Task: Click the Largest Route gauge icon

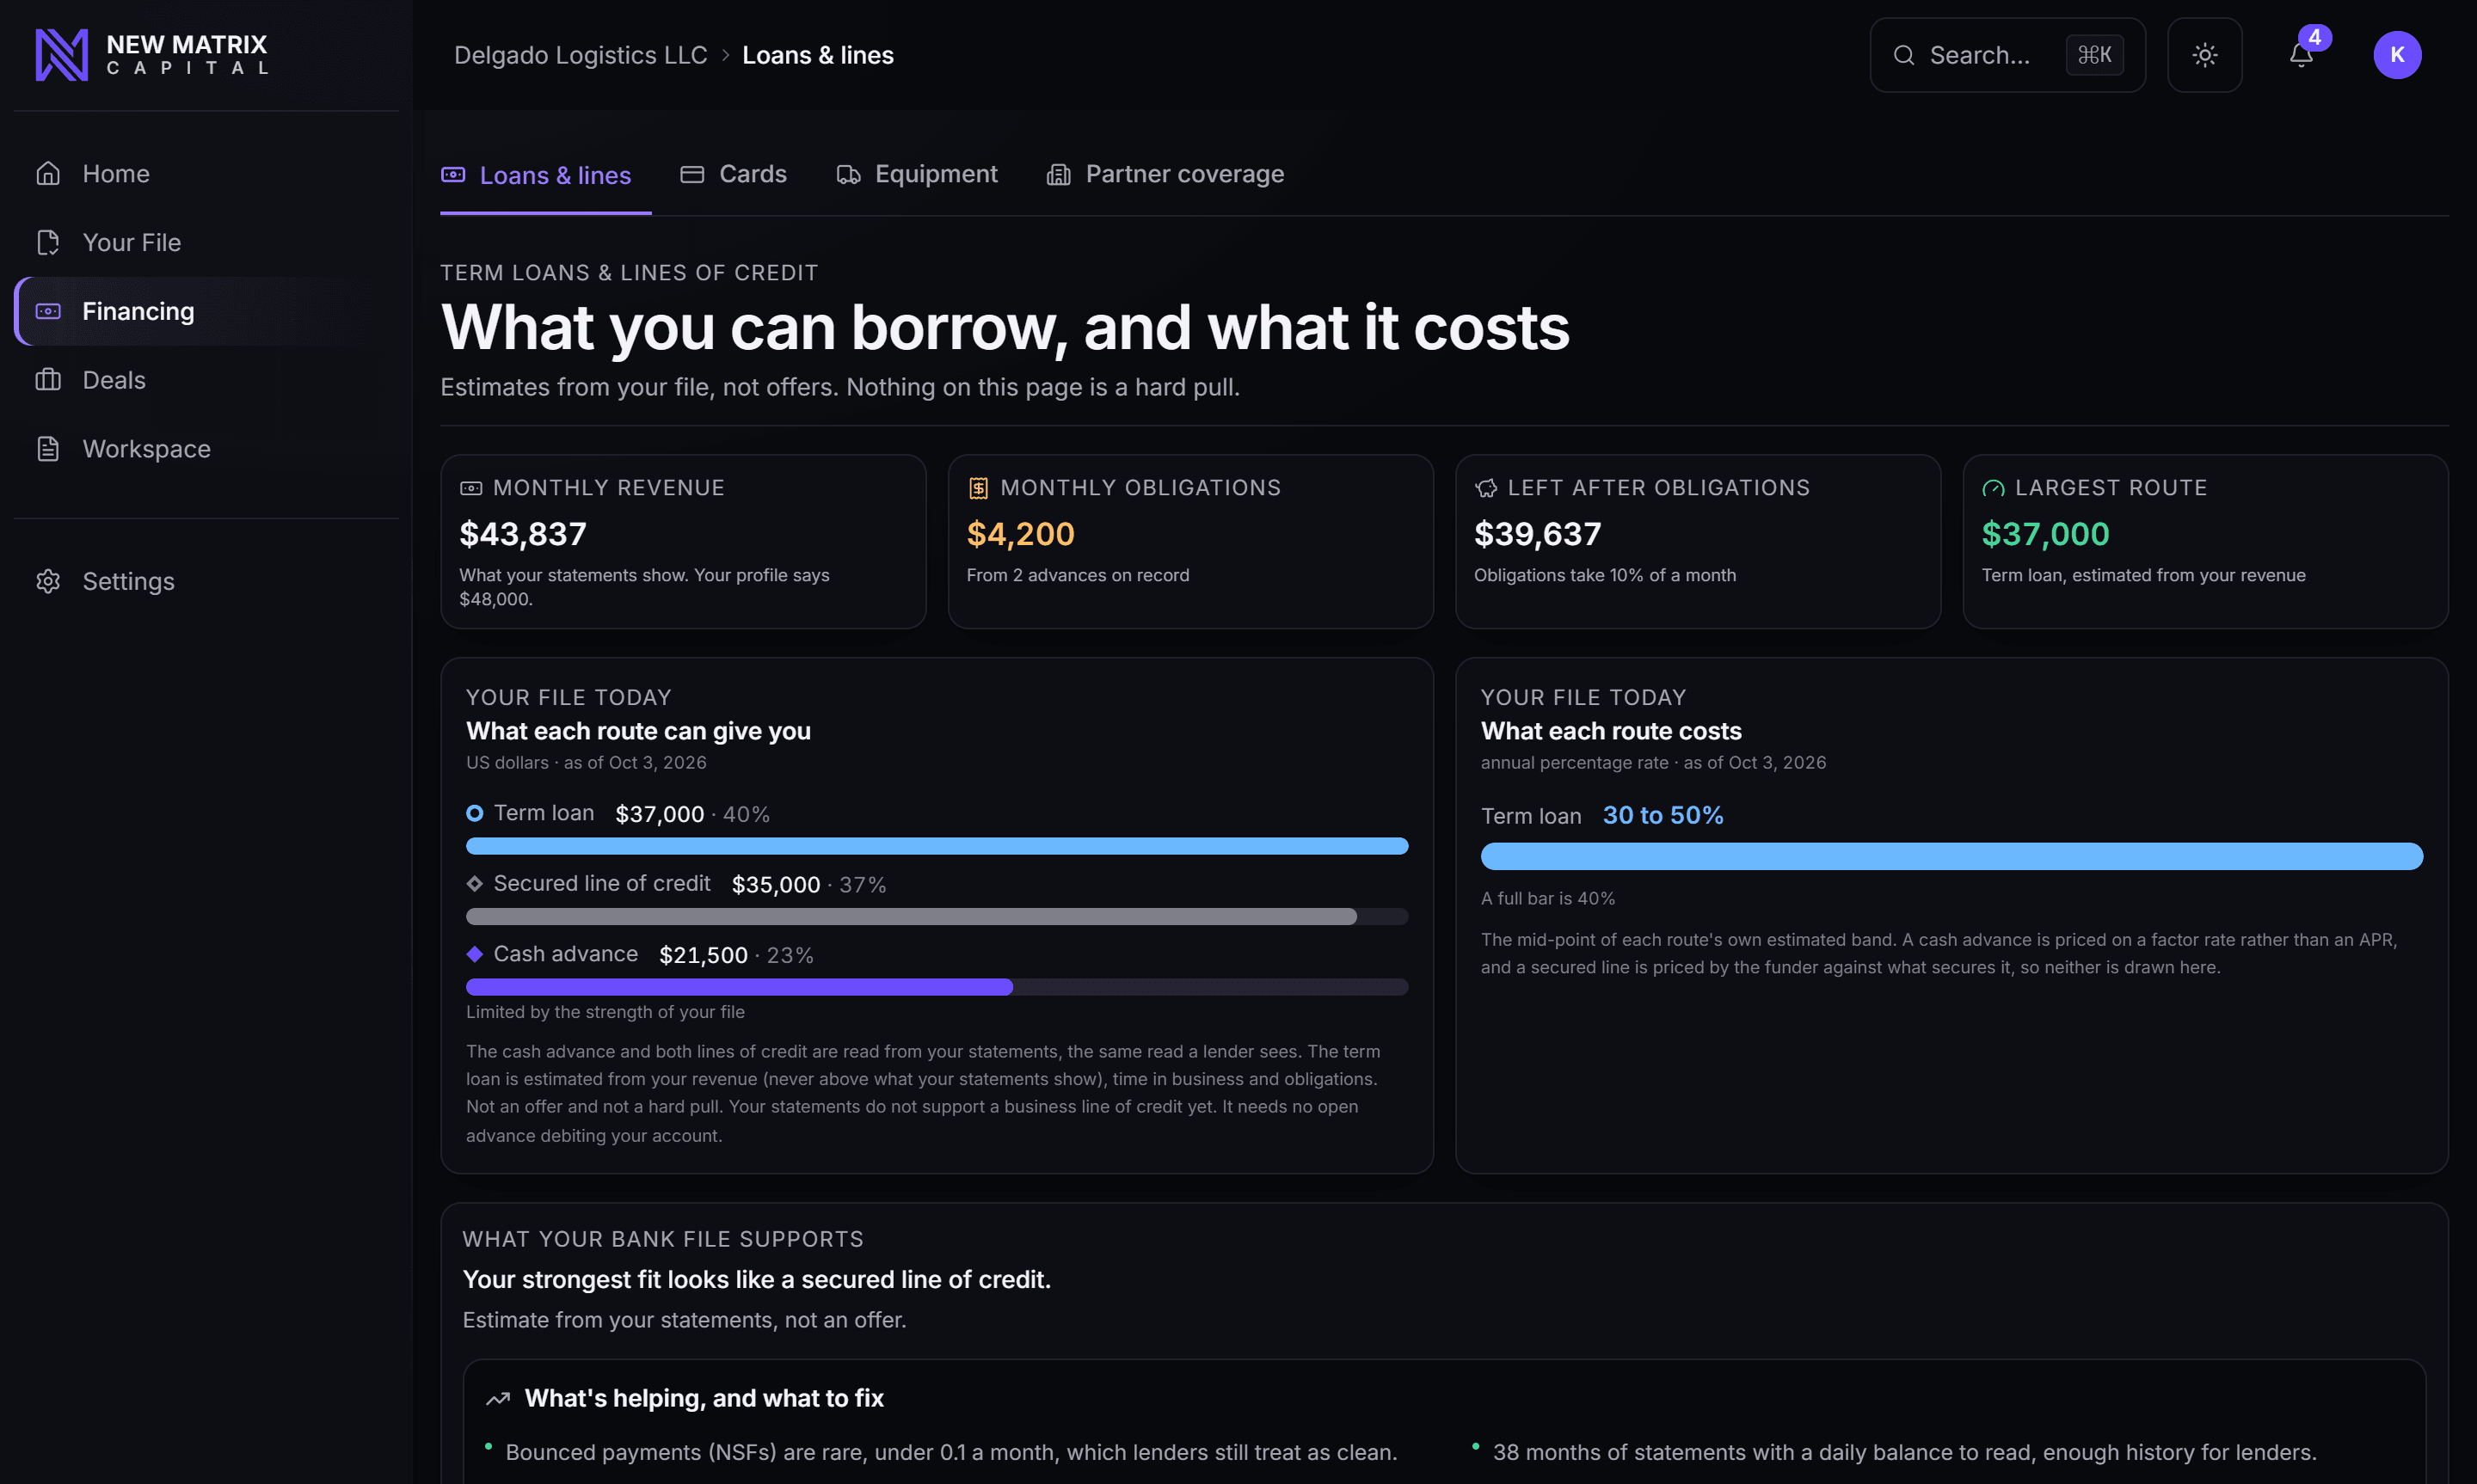Action: point(1993,488)
